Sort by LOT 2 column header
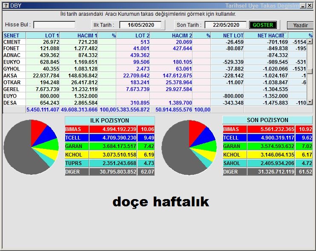This screenshot has width=316, height=251. pyautogui.click(x=133, y=35)
